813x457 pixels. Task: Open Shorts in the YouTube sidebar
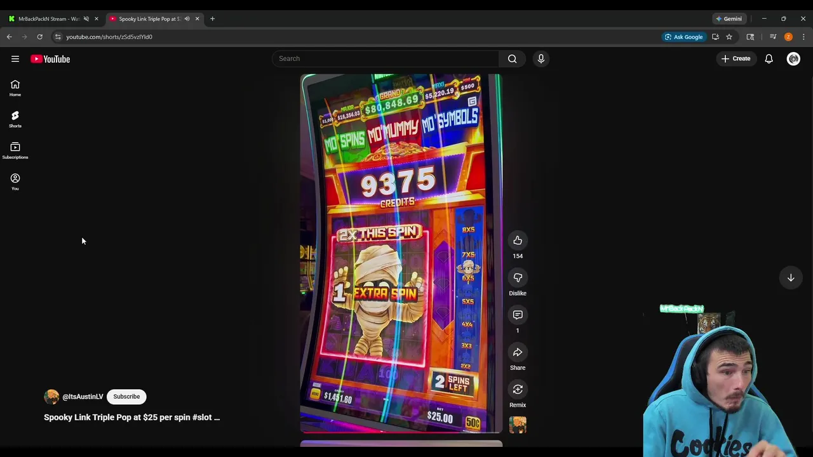point(15,119)
